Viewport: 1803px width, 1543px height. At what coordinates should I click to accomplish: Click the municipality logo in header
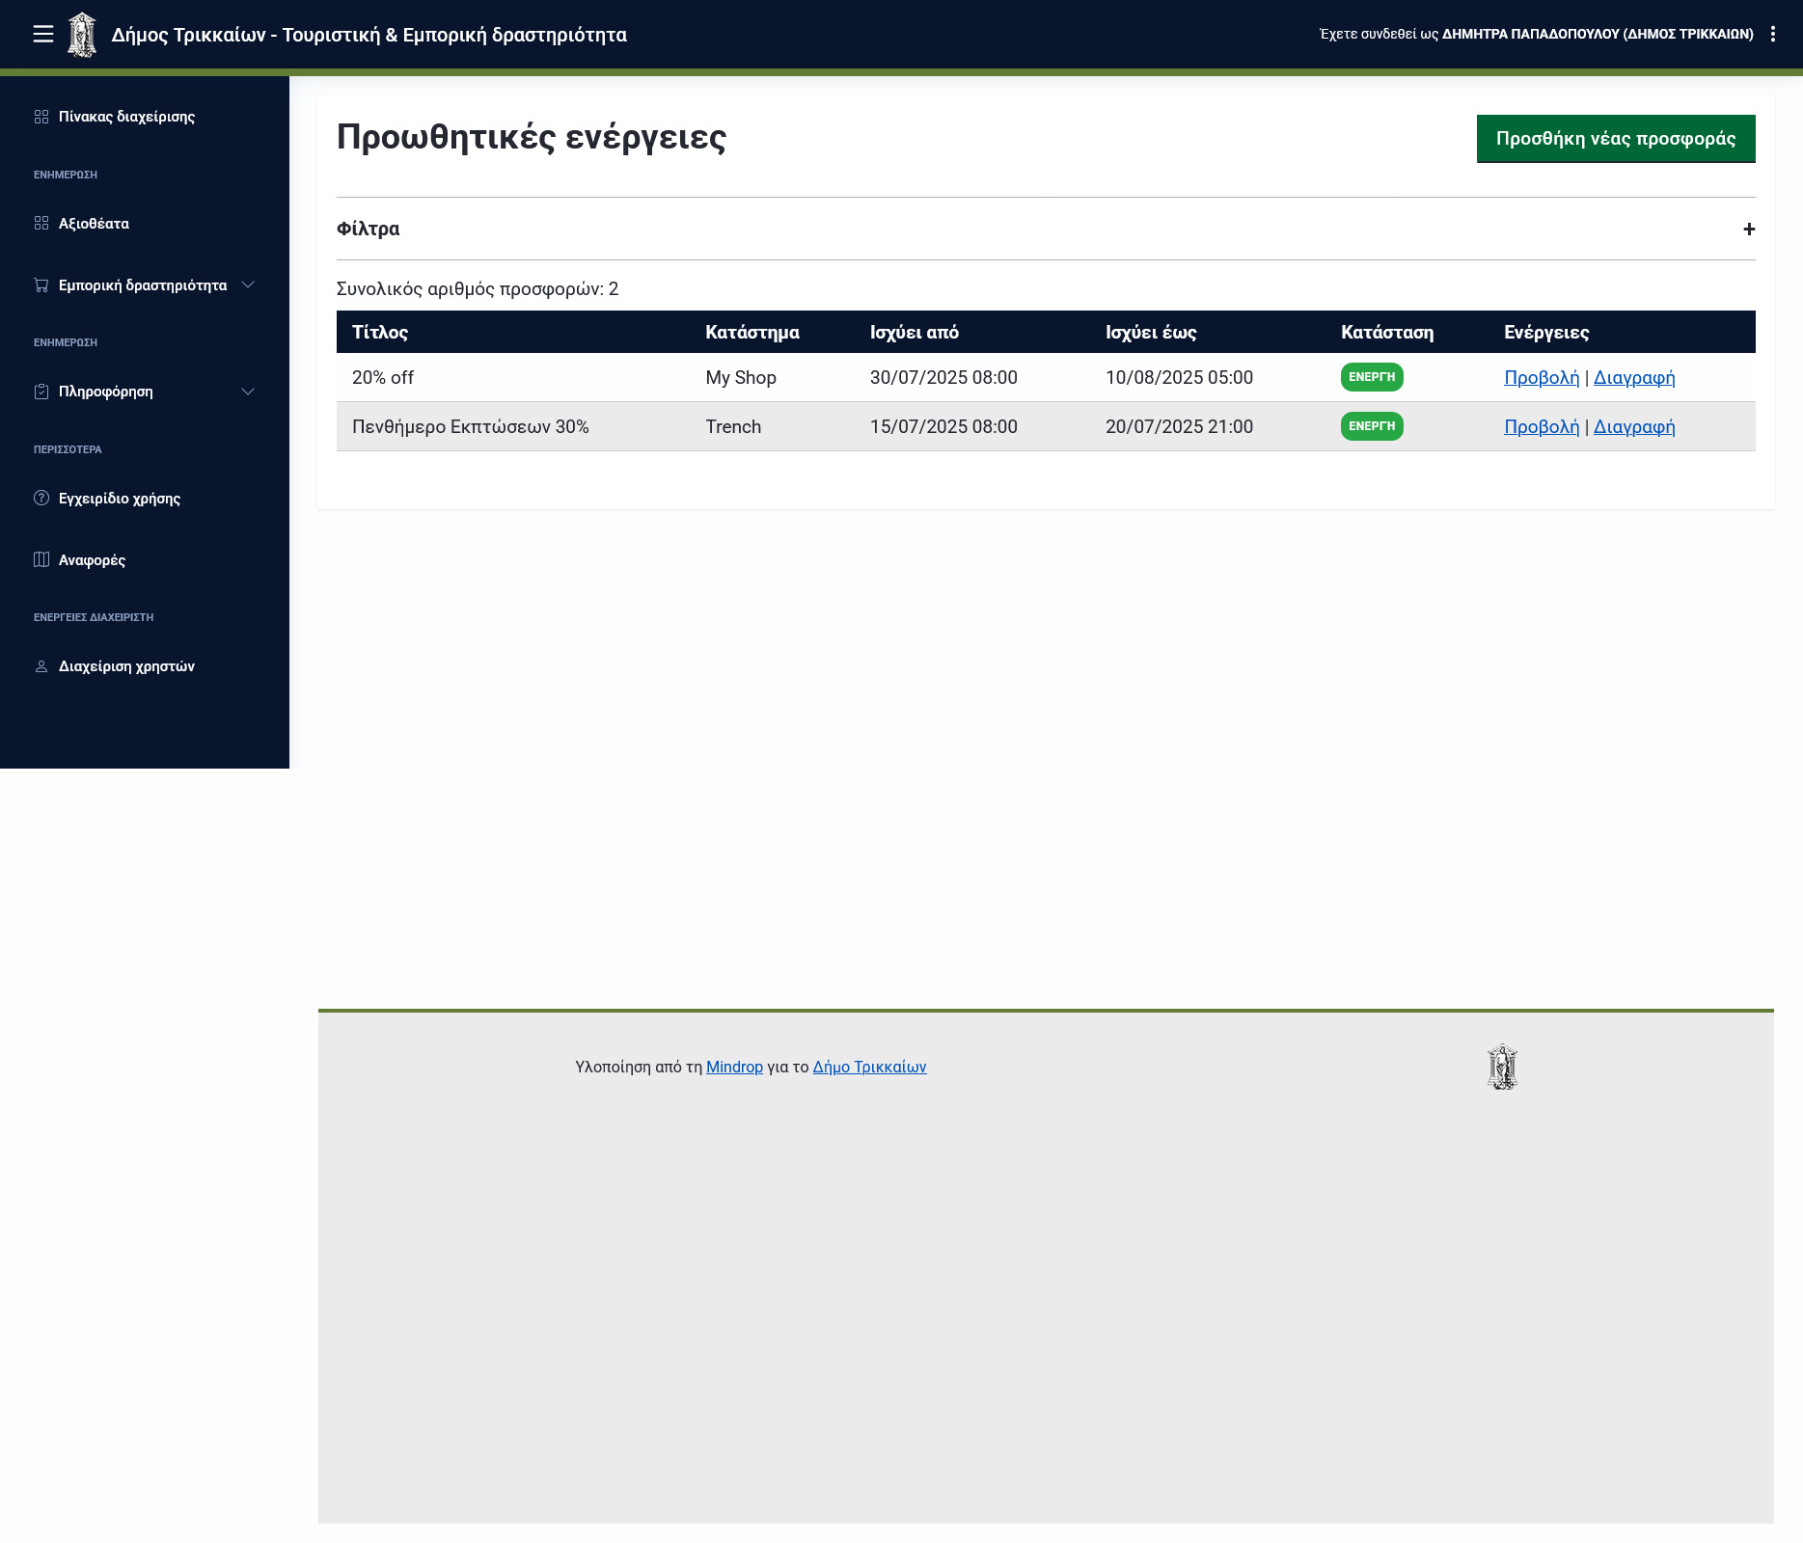[x=82, y=35]
